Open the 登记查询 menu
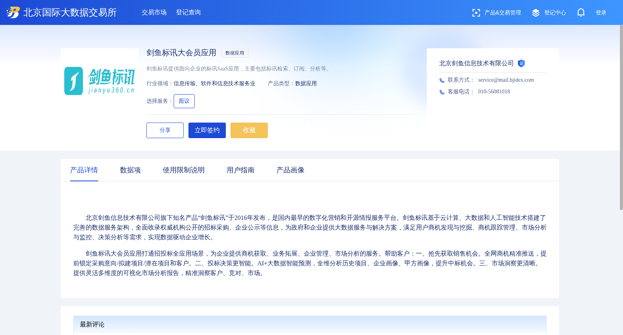 (188, 12)
